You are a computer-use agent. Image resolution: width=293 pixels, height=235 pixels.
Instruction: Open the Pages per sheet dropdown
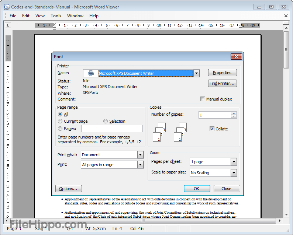[234, 162]
